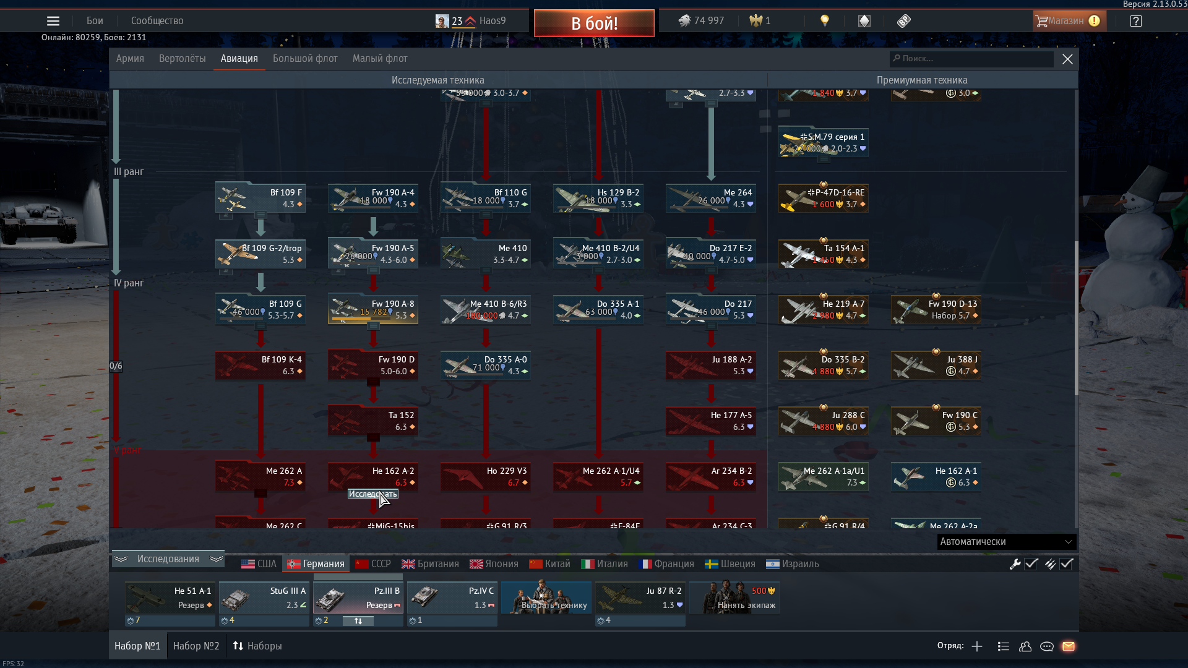Select the Me 410 B-6/R3 card
1188x668 pixels.
[486, 310]
